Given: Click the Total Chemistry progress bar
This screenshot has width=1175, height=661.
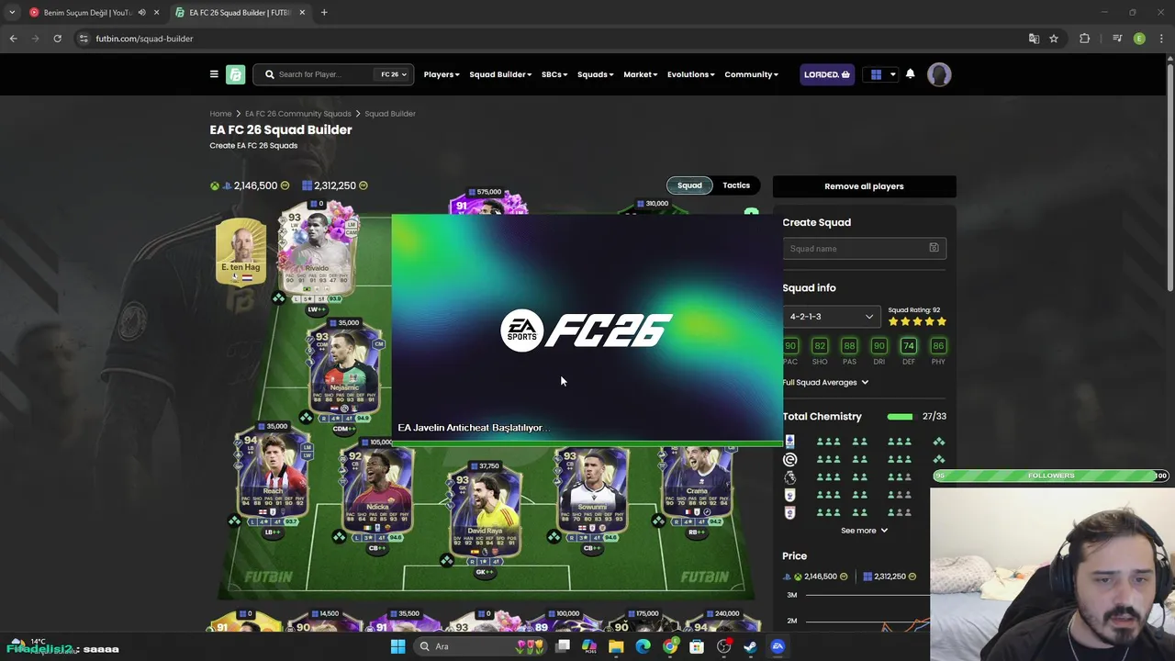Looking at the screenshot, I should pos(900,417).
